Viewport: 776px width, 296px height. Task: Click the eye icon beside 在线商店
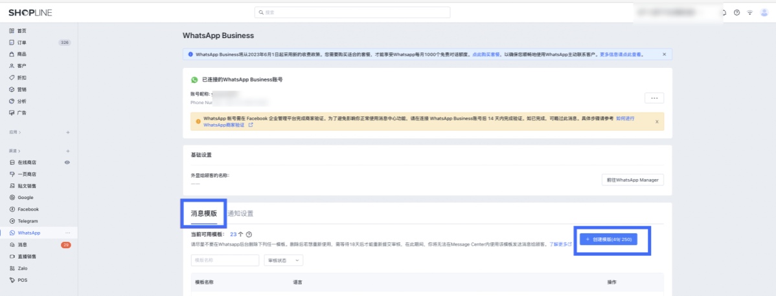point(67,163)
